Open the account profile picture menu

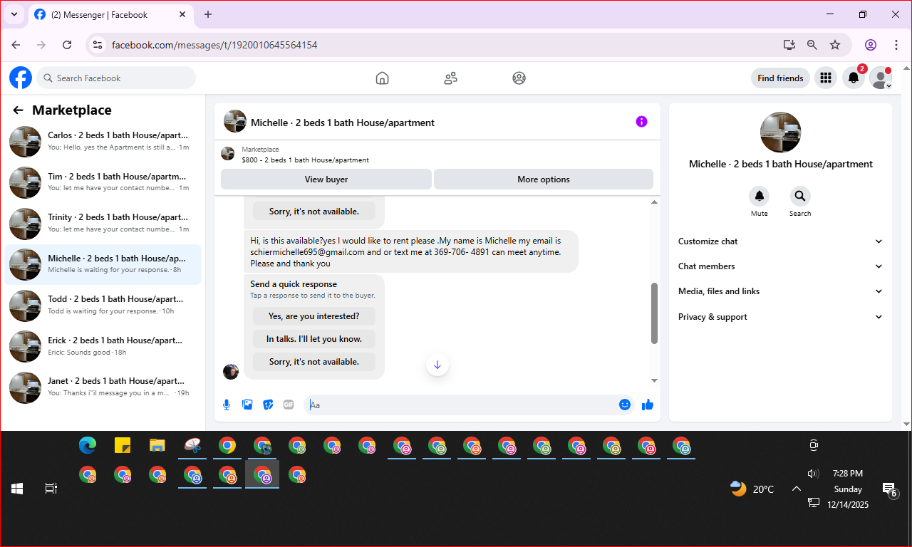(881, 78)
